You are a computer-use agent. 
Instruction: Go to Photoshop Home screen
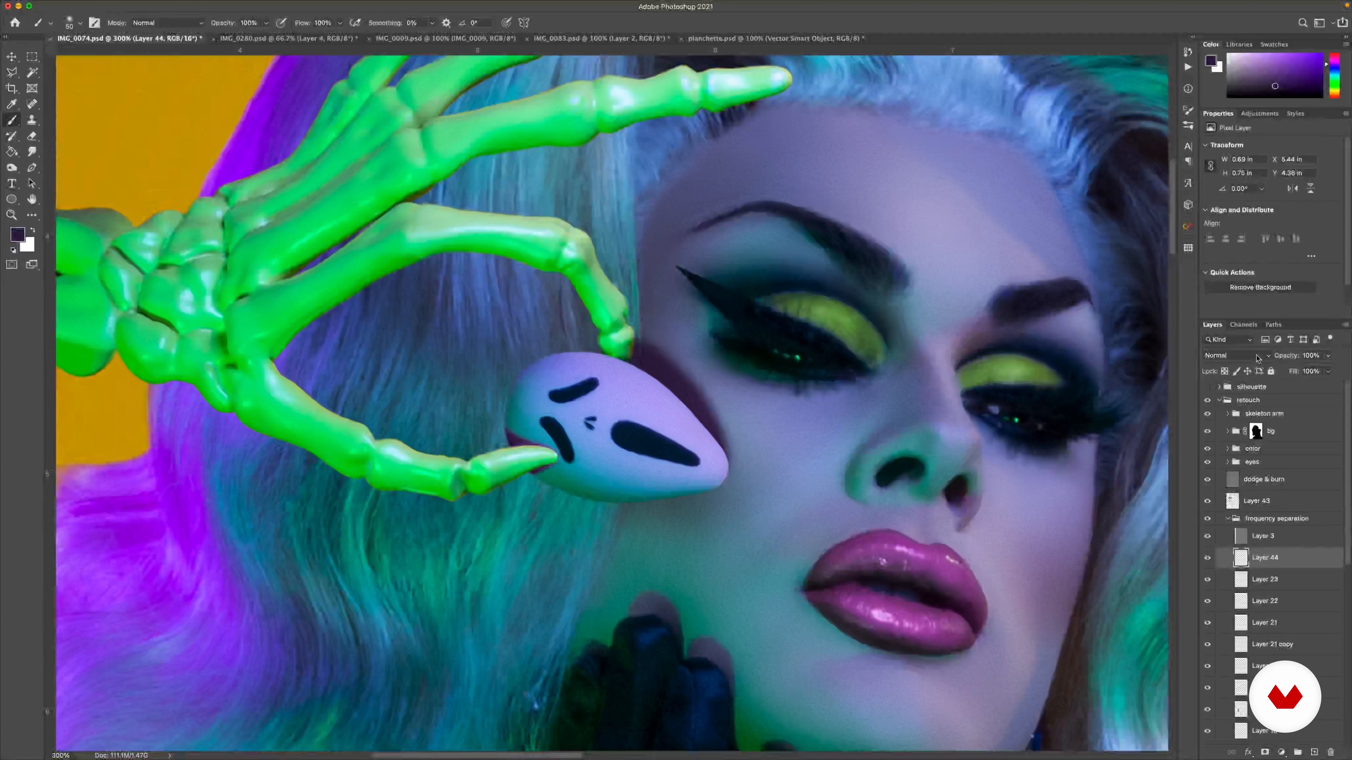[15, 23]
